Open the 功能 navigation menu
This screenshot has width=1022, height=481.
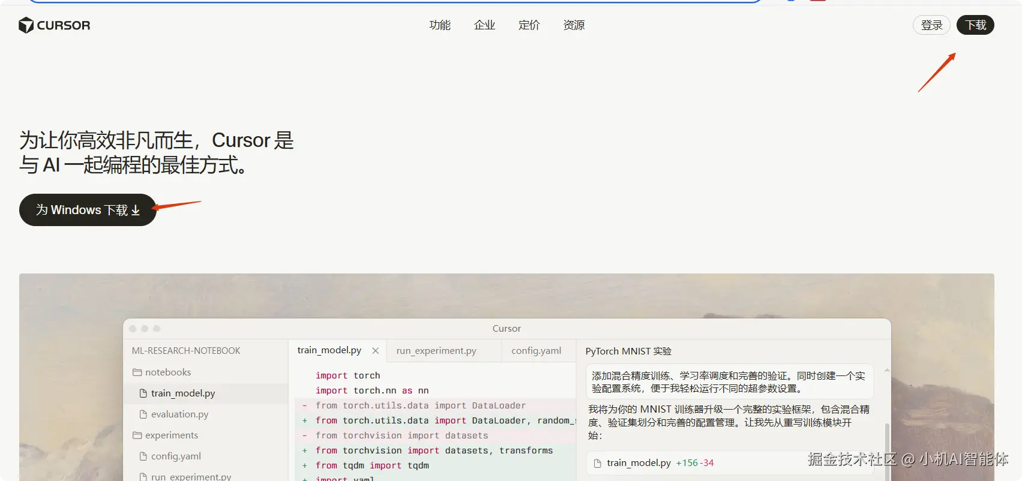pyautogui.click(x=440, y=25)
